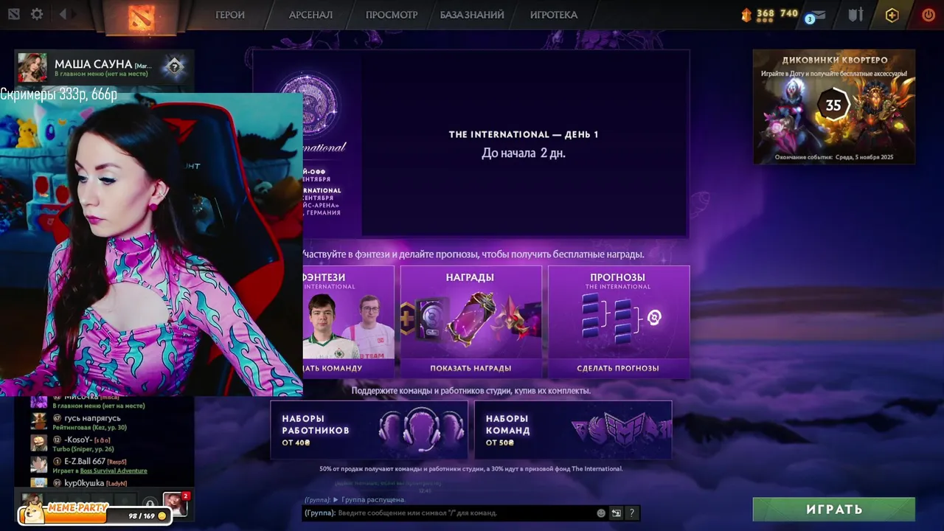This screenshot has height=531, width=944.
Task: Click -KosoY- friend avatar
Action: pyautogui.click(x=39, y=443)
